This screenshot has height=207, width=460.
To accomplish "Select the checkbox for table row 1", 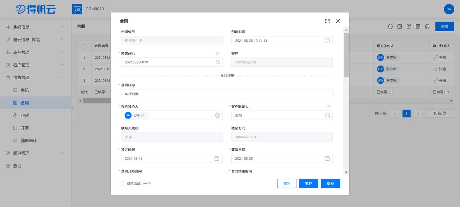I will [85, 57].
